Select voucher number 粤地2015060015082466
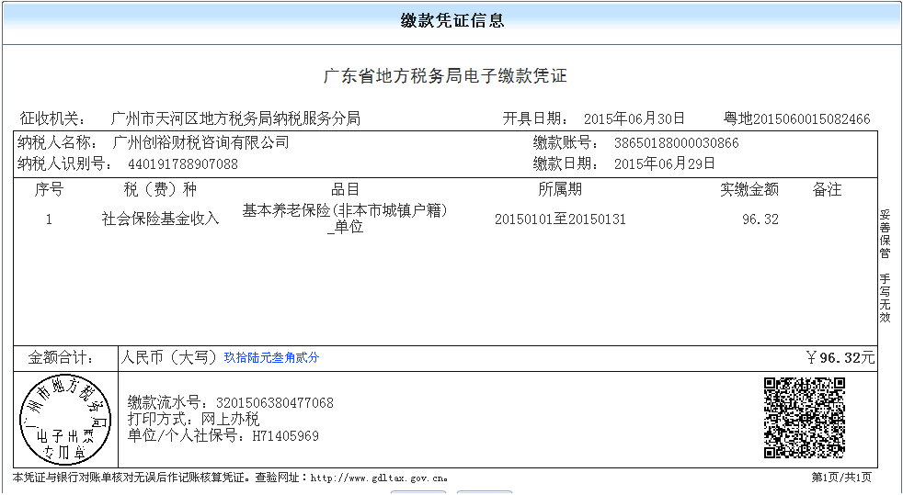This screenshot has width=903, height=495. (796, 118)
